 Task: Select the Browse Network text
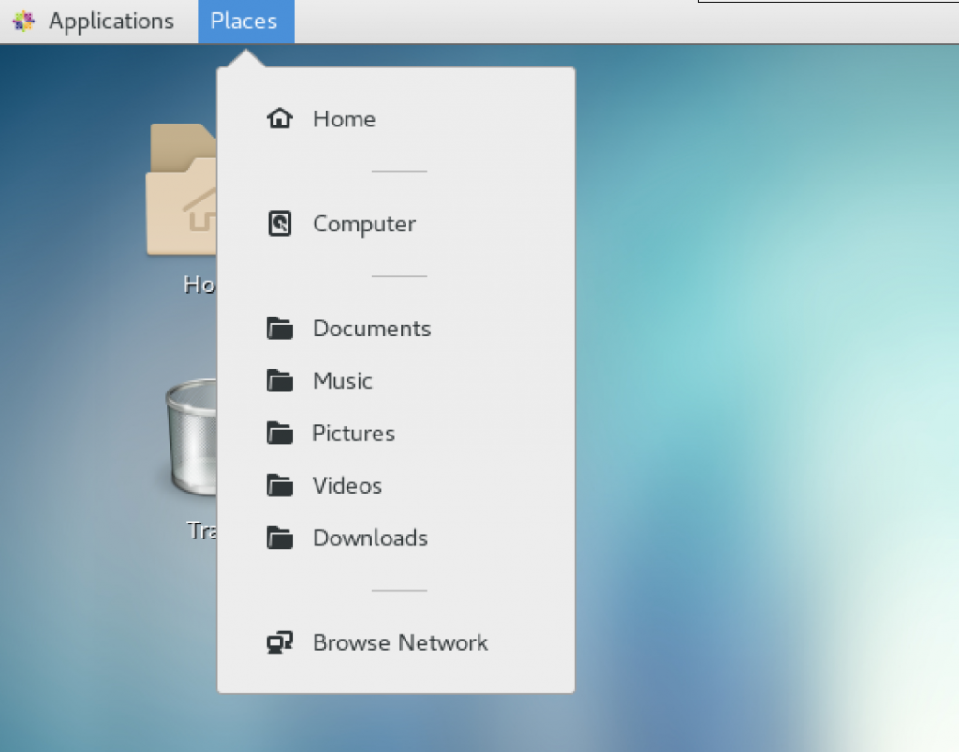point(400,643)
